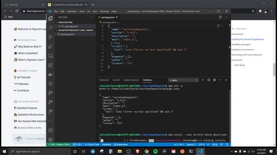Open the Edit menu
277x155 pixels.
[62, 11]
